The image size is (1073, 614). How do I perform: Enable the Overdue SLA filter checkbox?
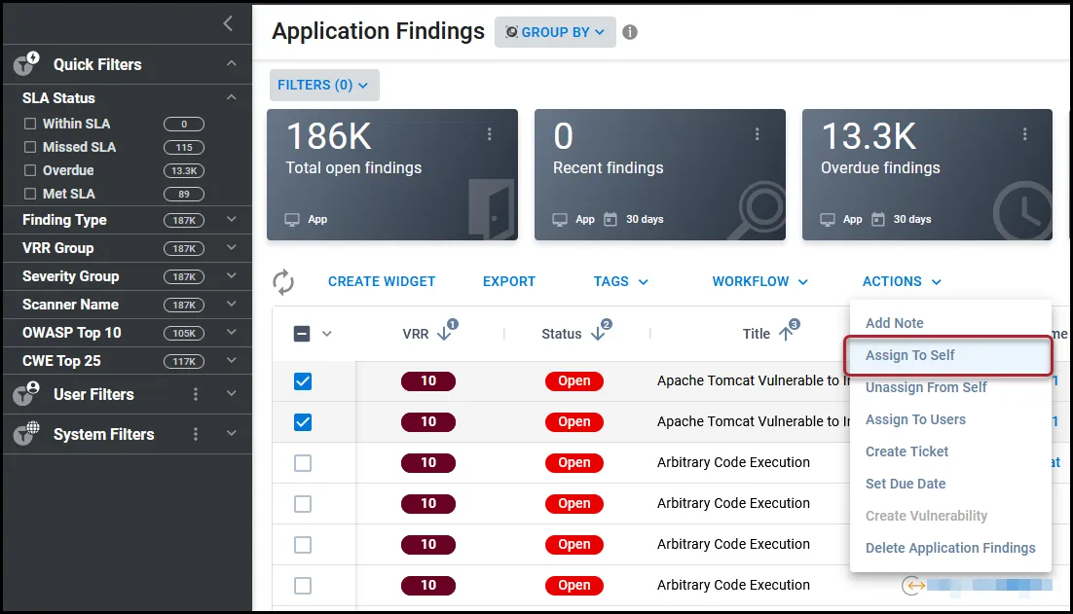[x=30, y=170]
